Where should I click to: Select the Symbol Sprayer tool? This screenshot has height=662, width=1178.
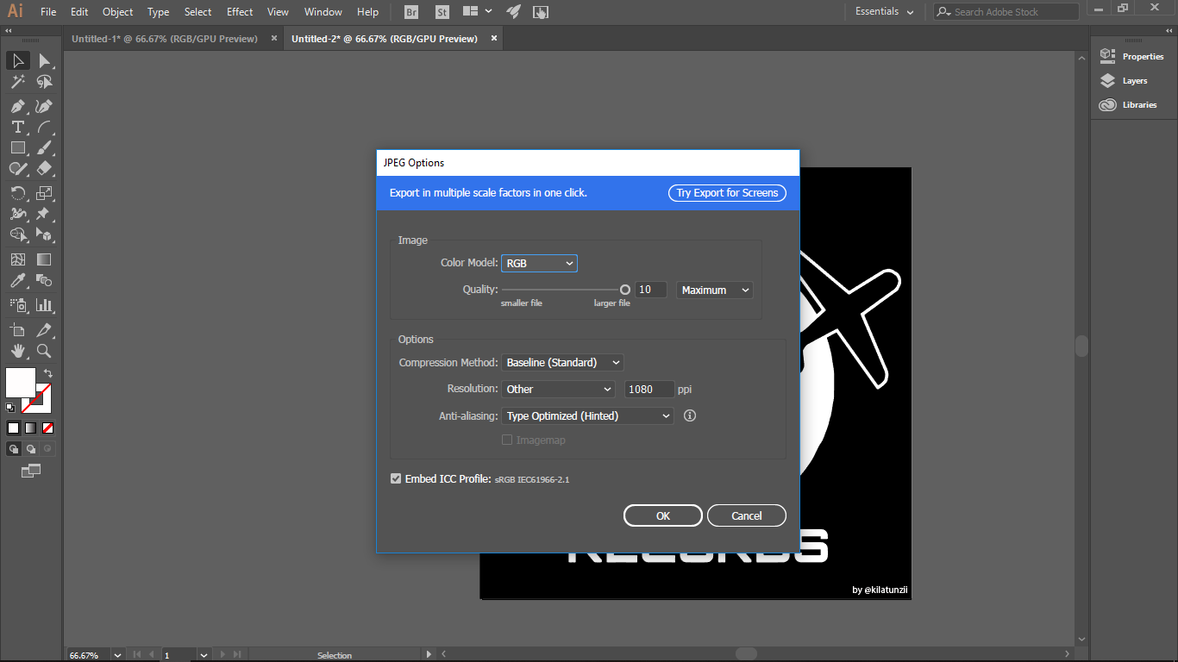(18, 304)
